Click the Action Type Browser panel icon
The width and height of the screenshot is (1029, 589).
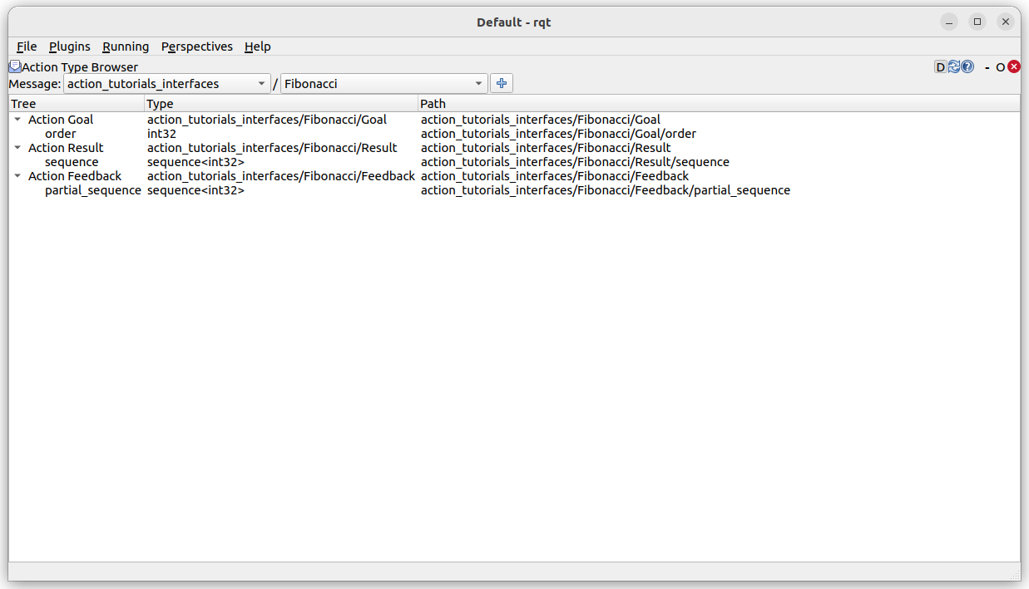pyautogui.click(x=15, y=66)
